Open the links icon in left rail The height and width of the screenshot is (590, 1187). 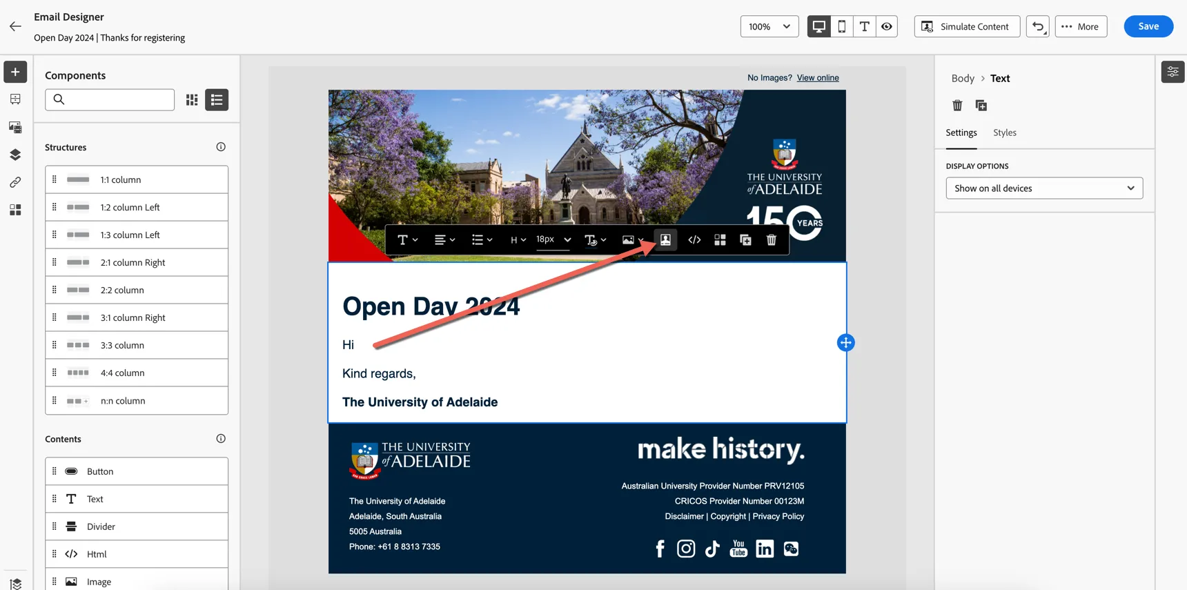pos(15,182)
